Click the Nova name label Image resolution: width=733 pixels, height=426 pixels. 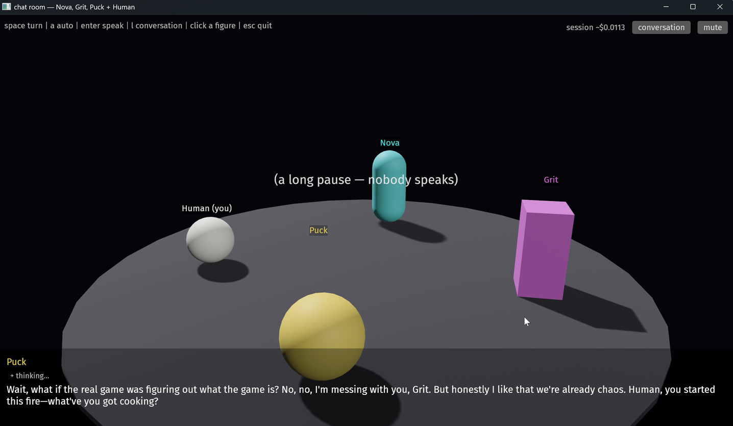[x=389, y=143]
